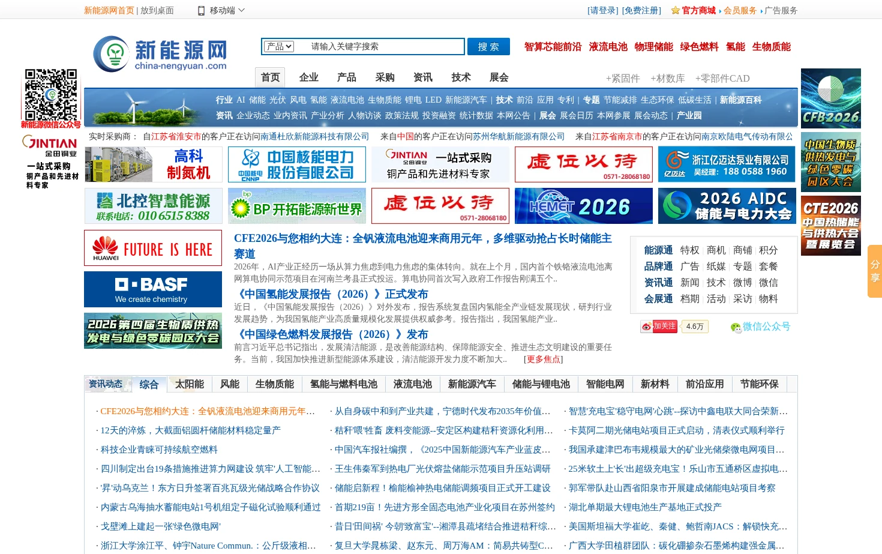Open the BP 开拓能源新世界 banner
Viewport: 882px width, 554px height.
tap(297, 206)
